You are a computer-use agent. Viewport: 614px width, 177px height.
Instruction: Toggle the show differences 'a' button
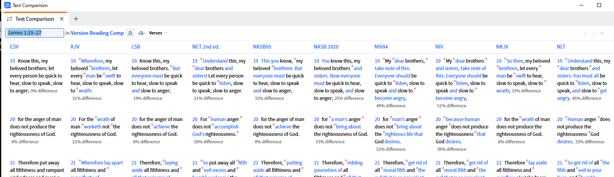click(130, 33)
